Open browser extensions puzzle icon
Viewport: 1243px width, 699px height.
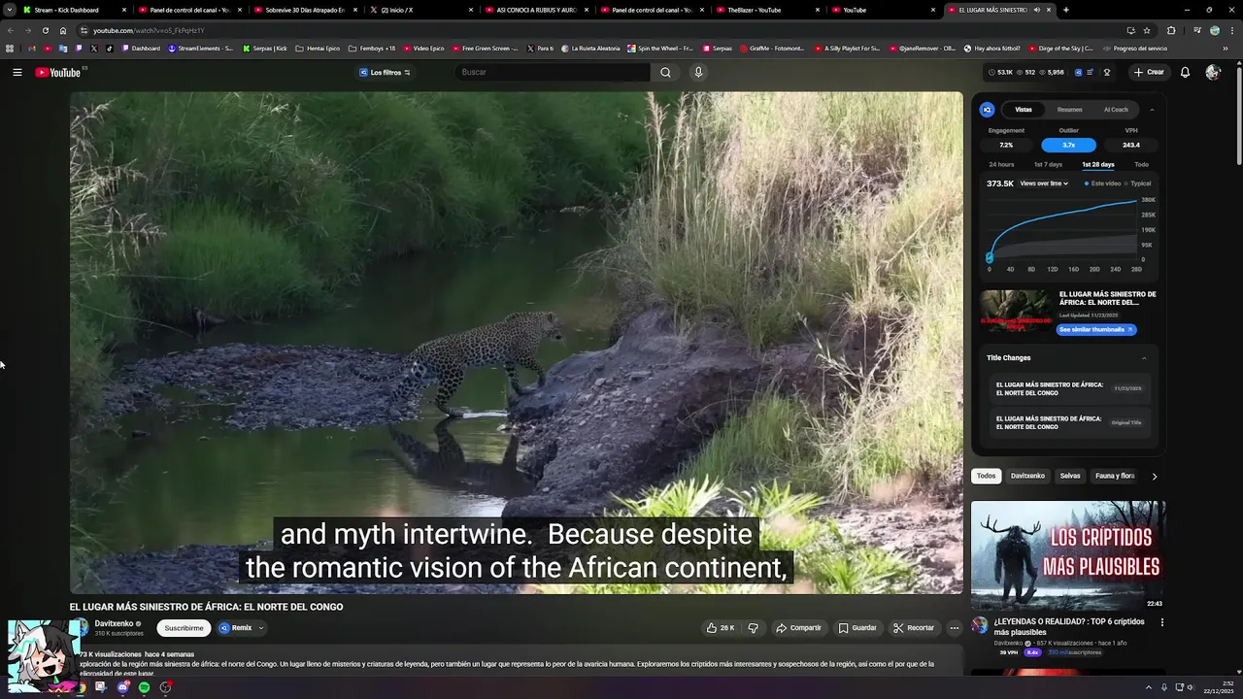(1170, 30)
